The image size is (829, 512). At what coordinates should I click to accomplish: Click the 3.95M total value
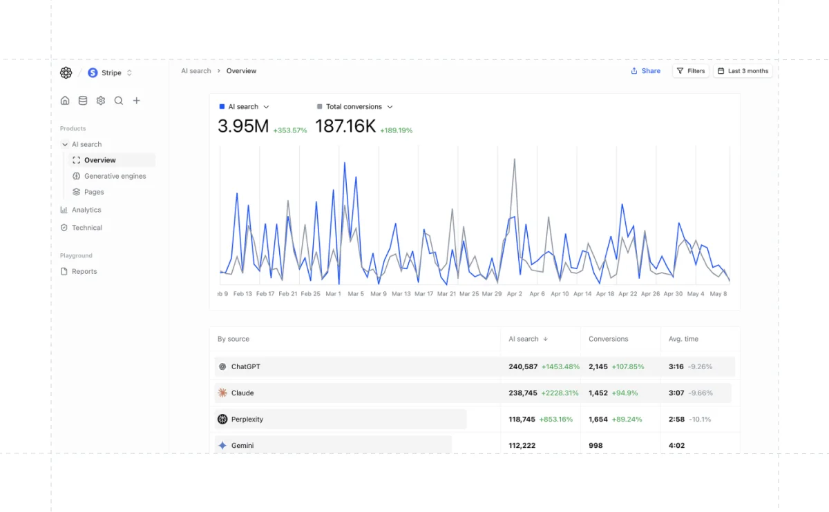pyautogui.click(x=243, y=126)
